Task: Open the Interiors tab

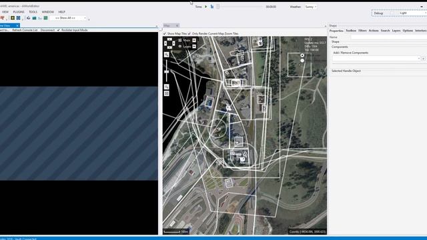Action: [x=421, y=31]
